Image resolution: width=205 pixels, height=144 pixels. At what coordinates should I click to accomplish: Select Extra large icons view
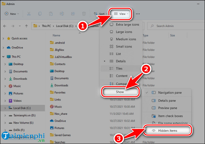121,25
